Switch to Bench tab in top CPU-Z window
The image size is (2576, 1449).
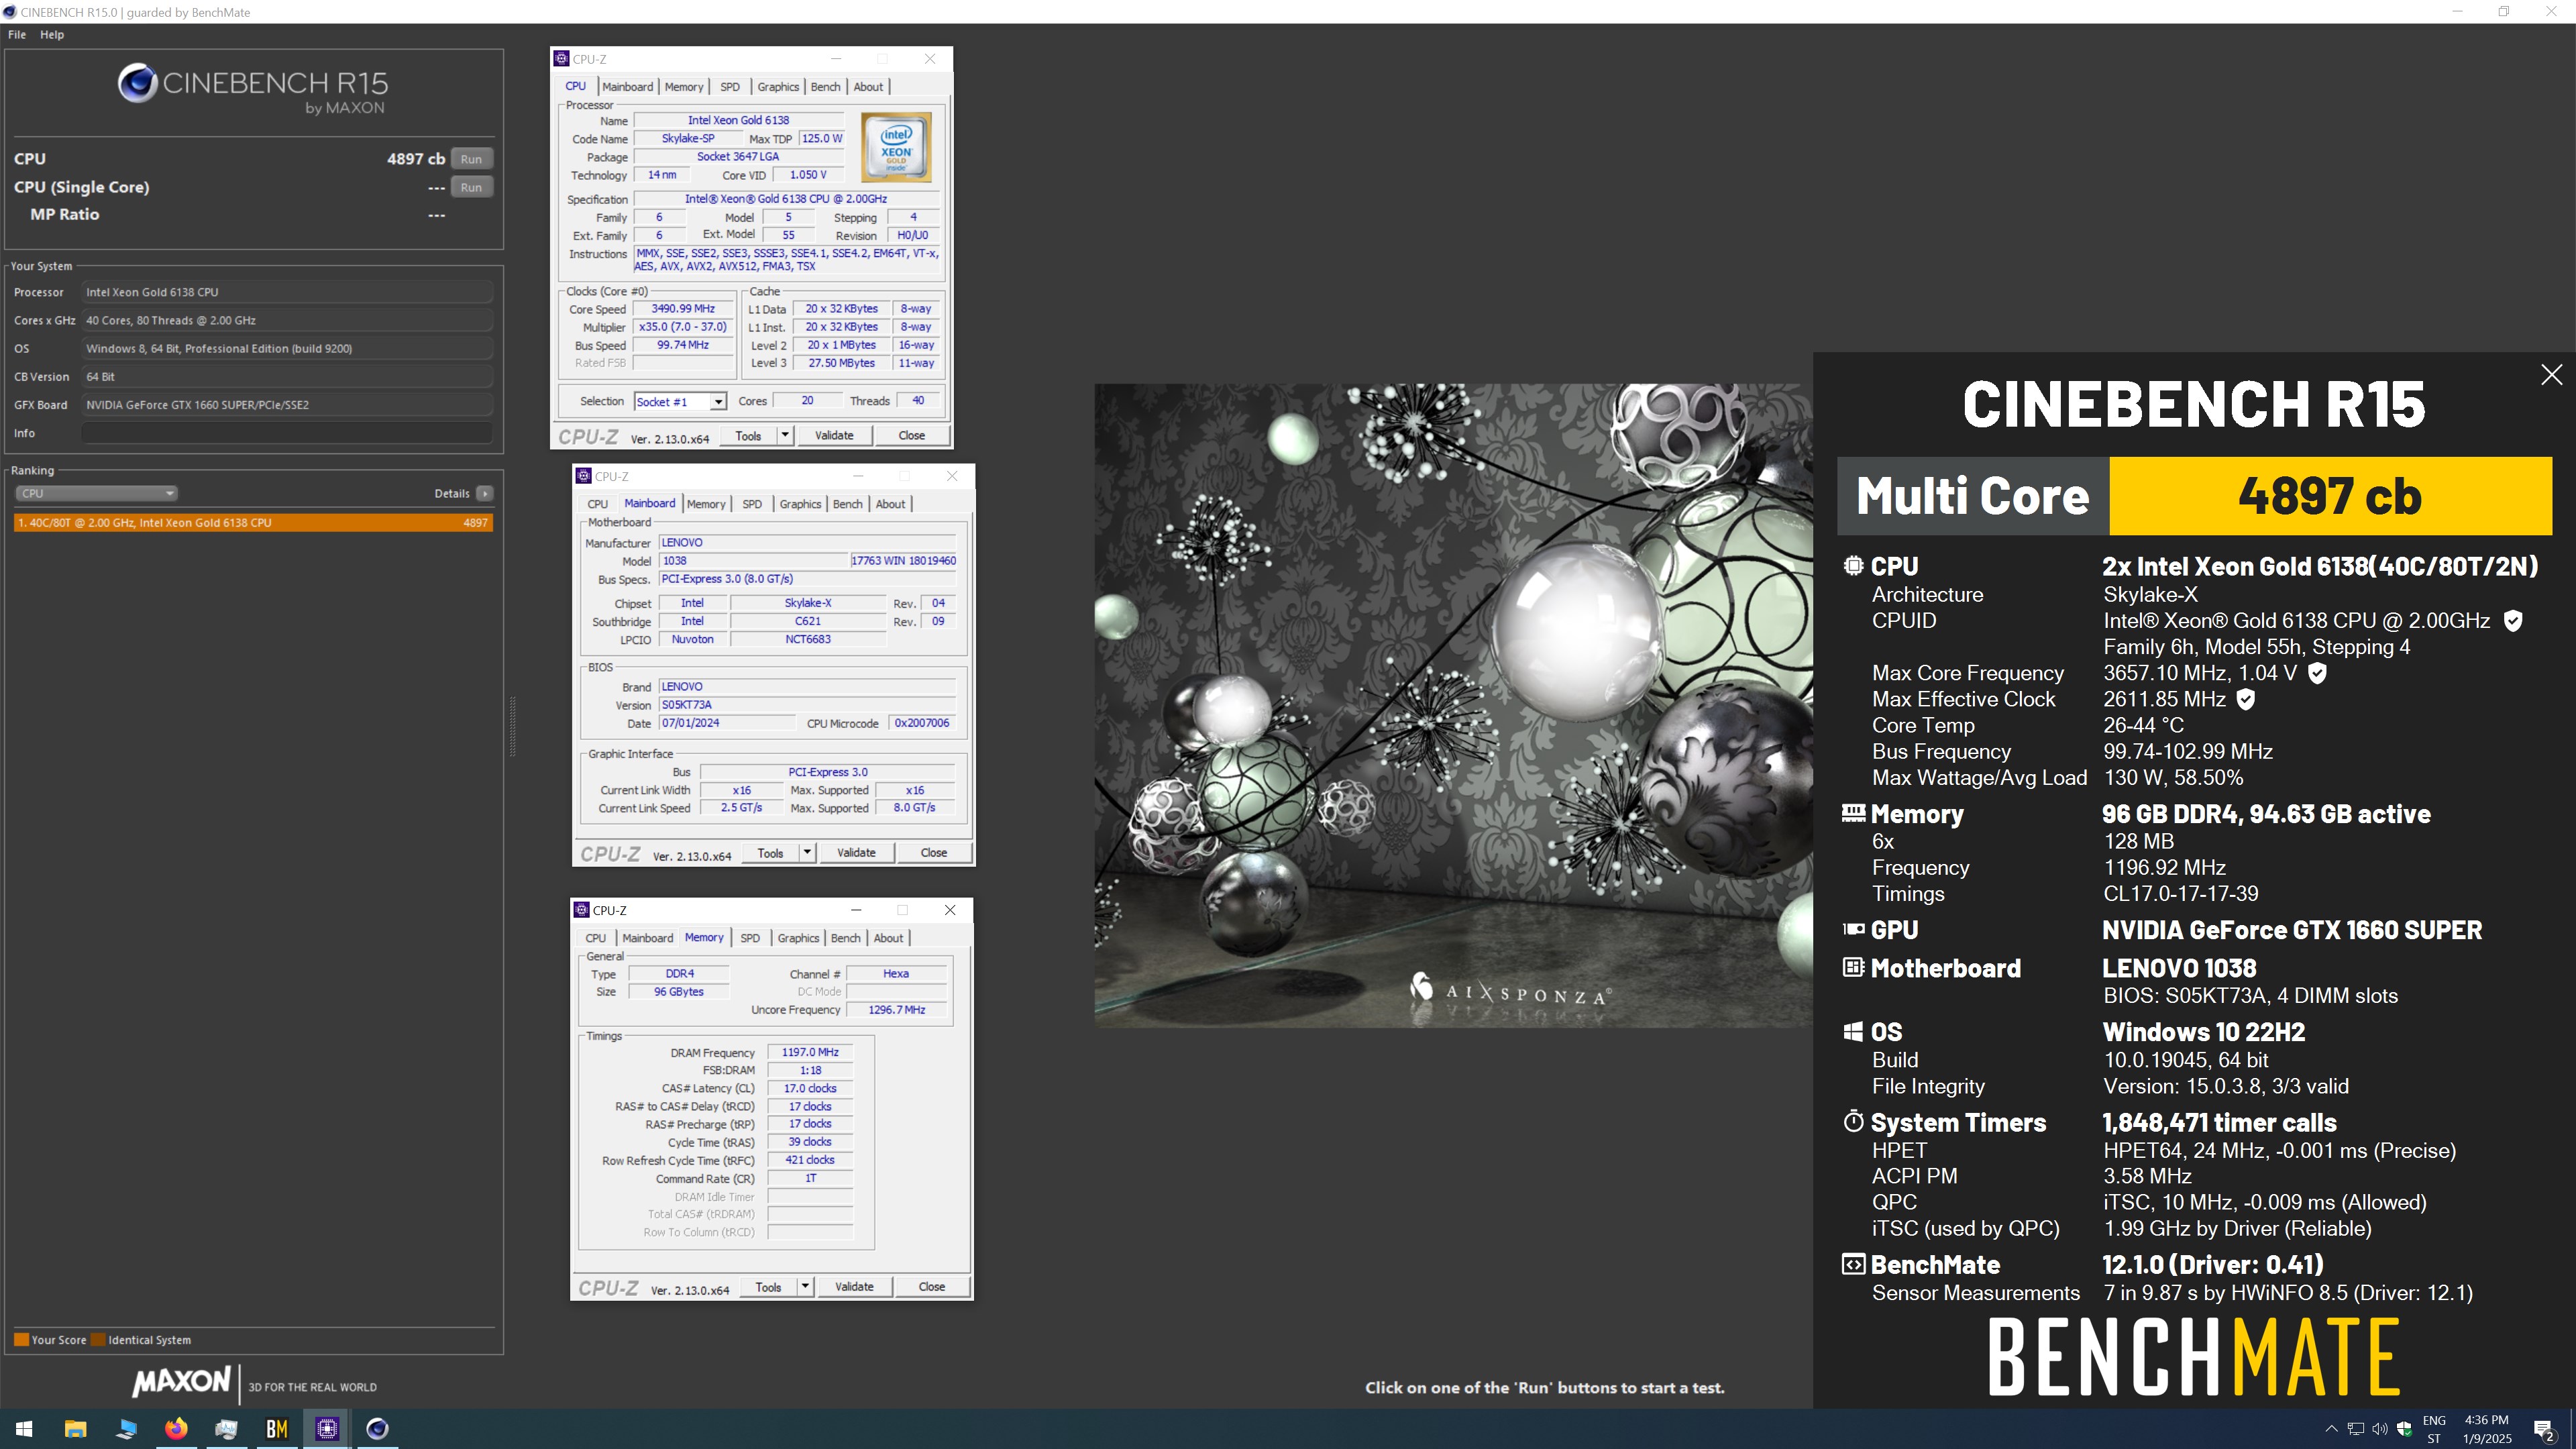825,87
